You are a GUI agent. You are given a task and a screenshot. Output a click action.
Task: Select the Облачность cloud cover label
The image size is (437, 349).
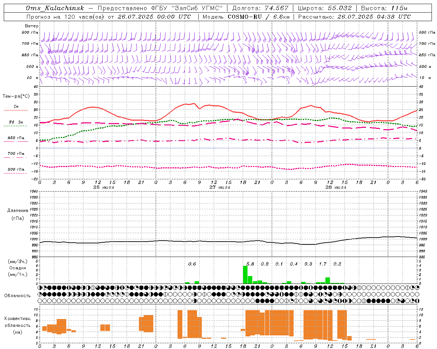pyautogui.click(x=17, y=296)
